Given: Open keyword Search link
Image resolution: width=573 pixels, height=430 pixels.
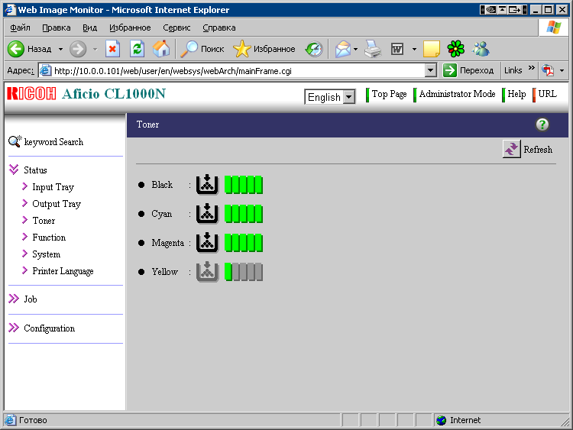Looking at the screenshot, I should (53, 142).
